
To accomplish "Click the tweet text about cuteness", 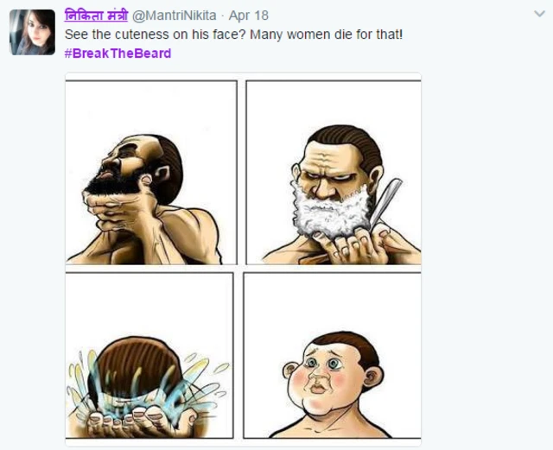I will (x=233, y=35).
